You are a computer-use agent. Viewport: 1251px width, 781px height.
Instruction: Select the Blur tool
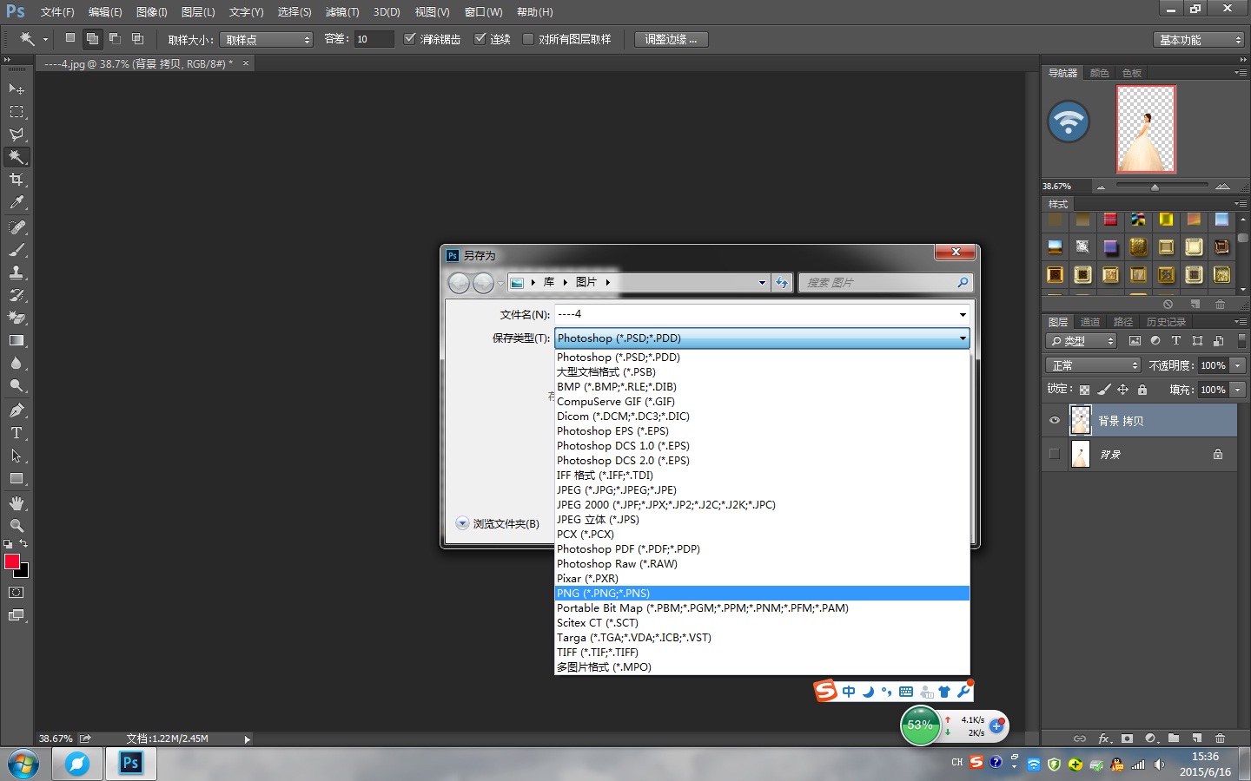click(16, 363)
